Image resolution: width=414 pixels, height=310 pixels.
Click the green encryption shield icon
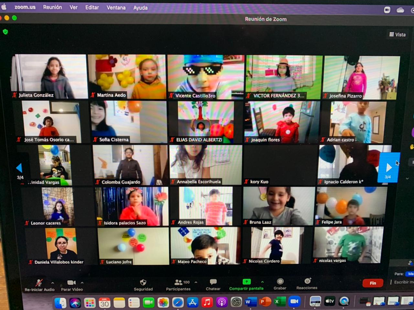click(x=5, y=32)
